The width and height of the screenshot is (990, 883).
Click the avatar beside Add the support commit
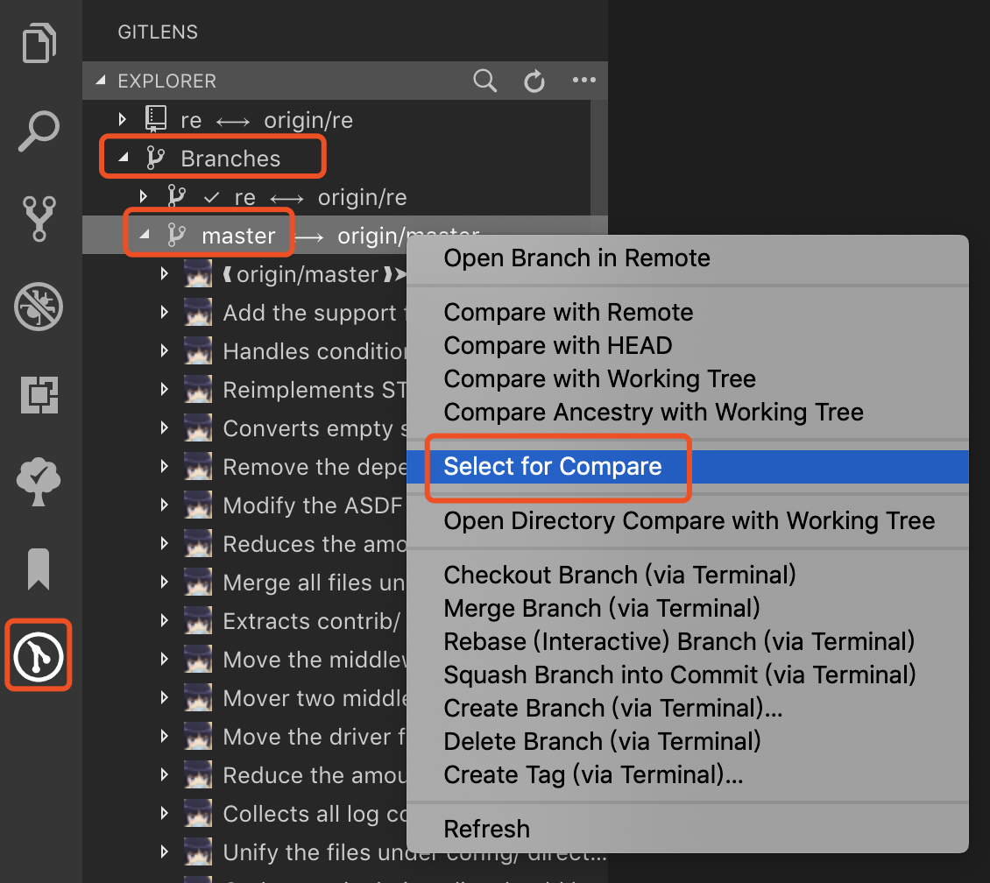[x=198, y=313]
